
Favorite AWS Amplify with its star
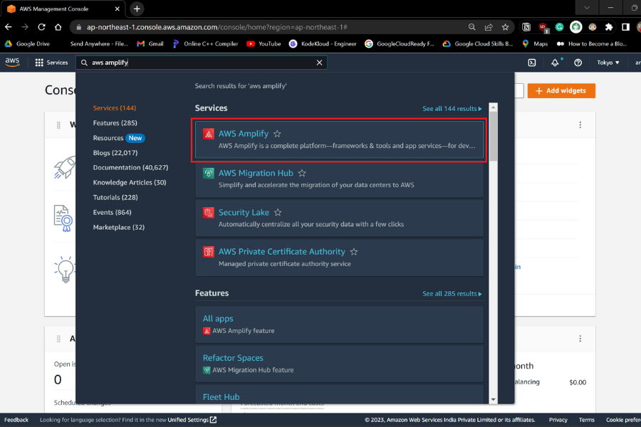(x=277, y=134)
